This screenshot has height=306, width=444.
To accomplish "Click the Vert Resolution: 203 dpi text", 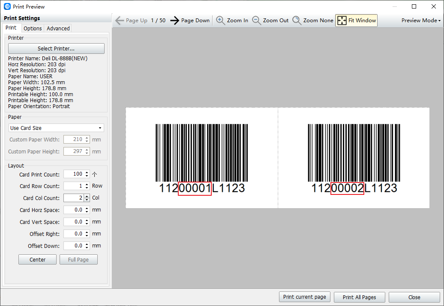I will point(37,70).
